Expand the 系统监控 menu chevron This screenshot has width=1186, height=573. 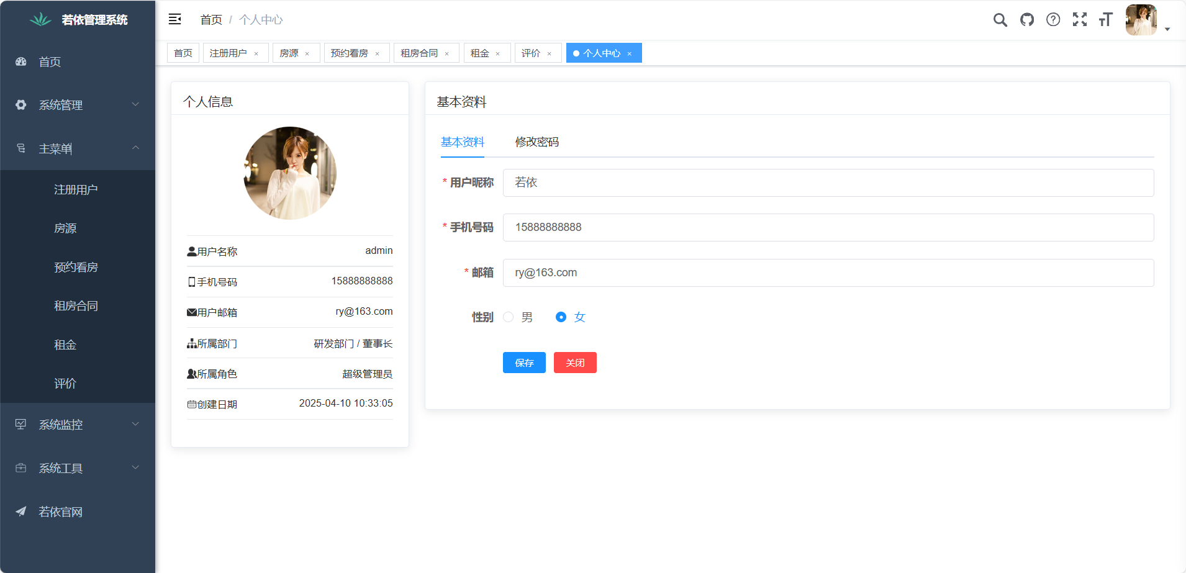[x=135, y=424]
